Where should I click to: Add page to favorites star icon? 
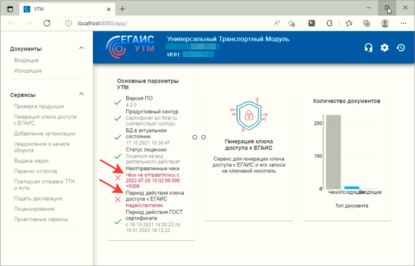(x=291, y=23)
